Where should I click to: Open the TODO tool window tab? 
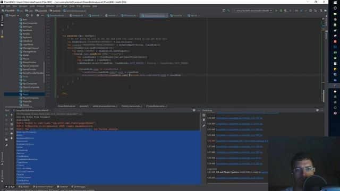coord(23,187)
